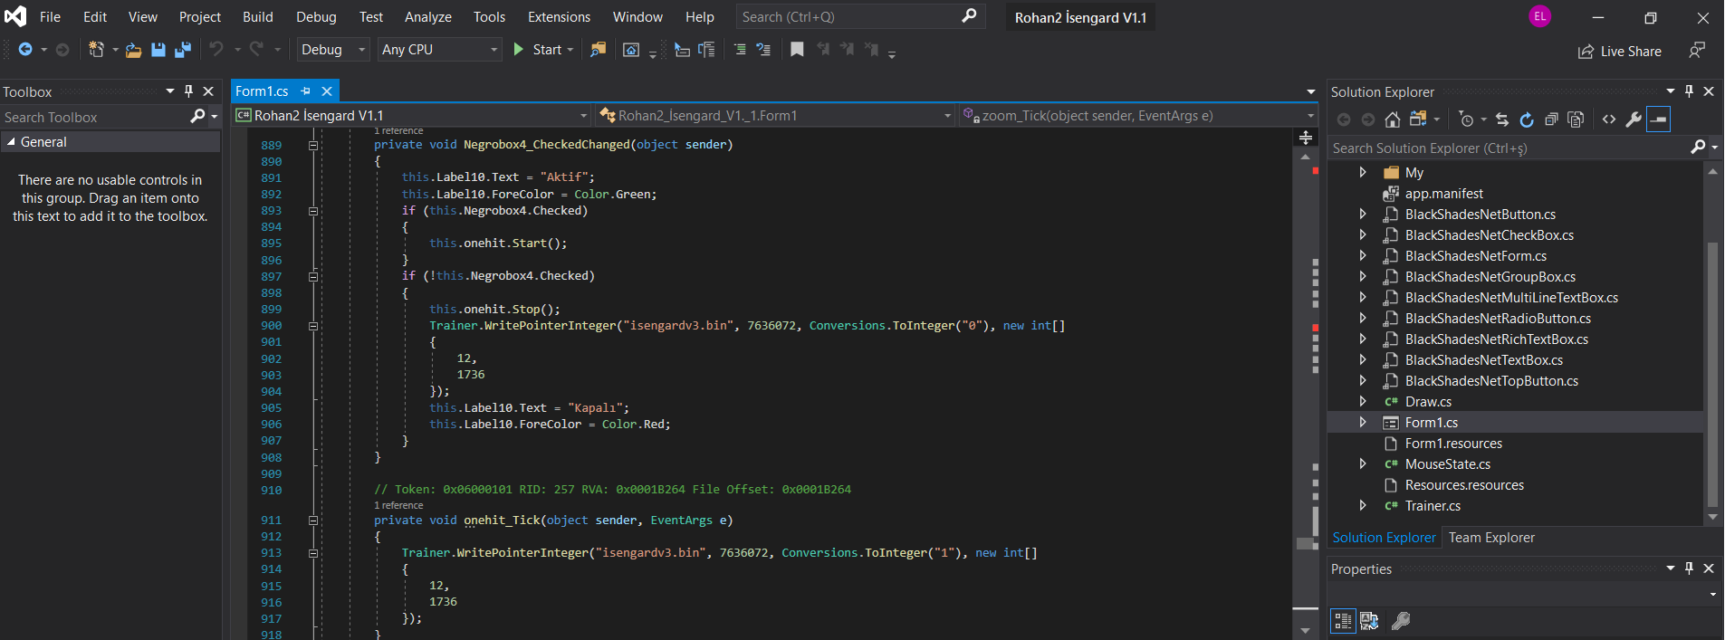Viewport: 1725px width, 640px height.
Task: Click the Start debugging button
Action: (538, 50)
